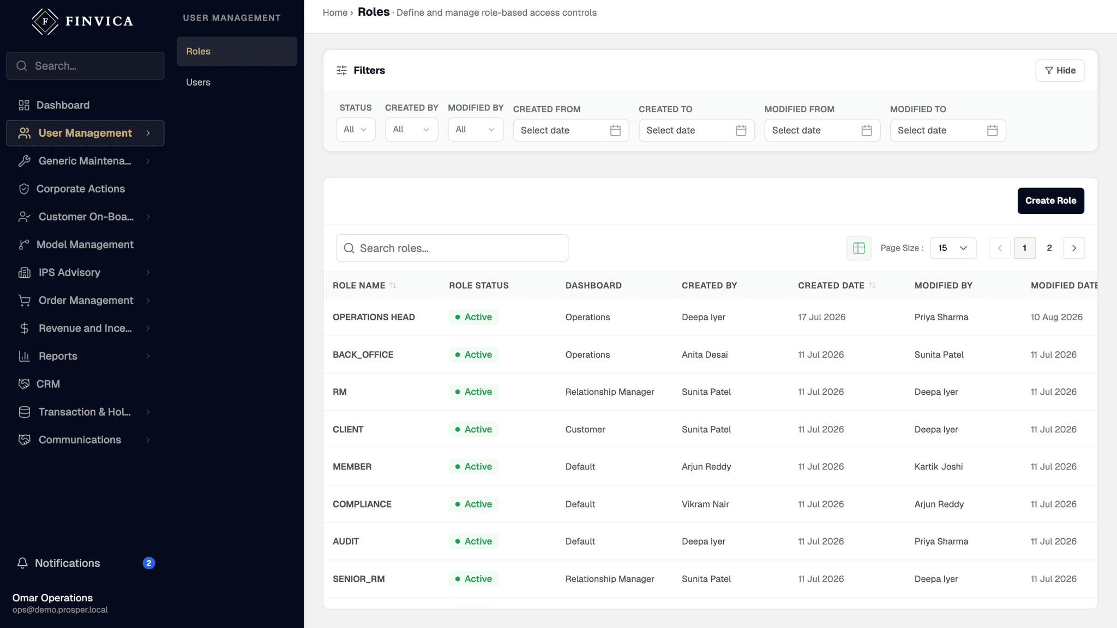
Task: Expand the Order Management submenu chevron
Action: click(148, 300)
